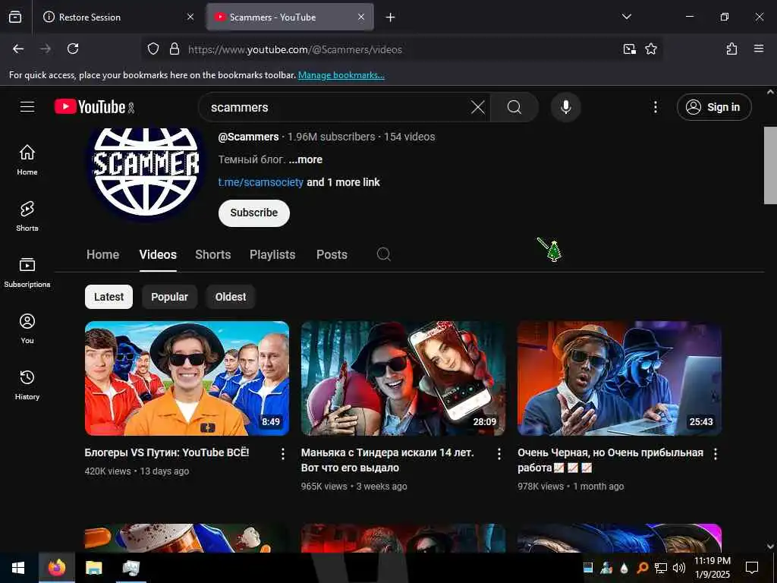Open the channel Home tab
Image resolution: width=777 pixels, height=583 pixels.
102,254
